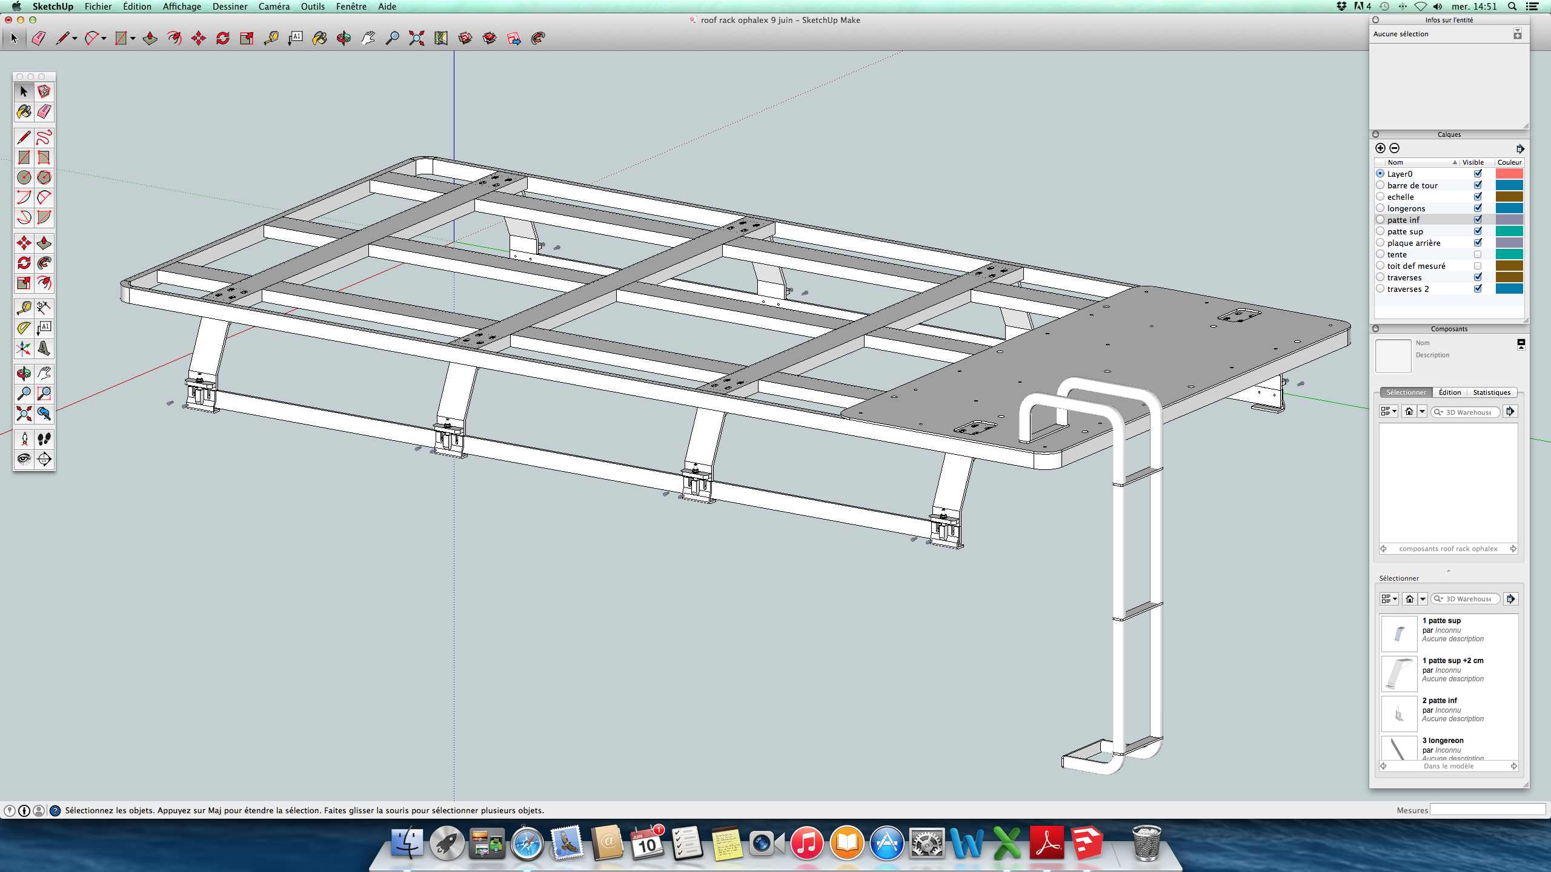Activate the Orbit tool in top toolbar
This screenshot has height=872, width=1551.
coord(344,38)
